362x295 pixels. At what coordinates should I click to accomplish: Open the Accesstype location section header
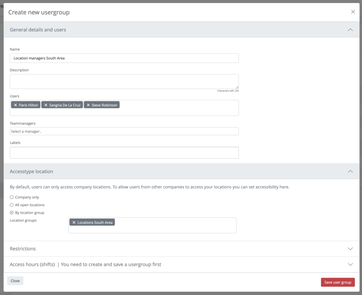click(32, 171)
